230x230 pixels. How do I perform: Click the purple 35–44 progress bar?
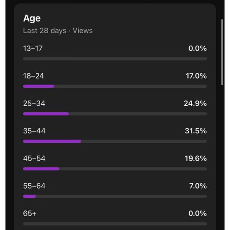(52, 141)
